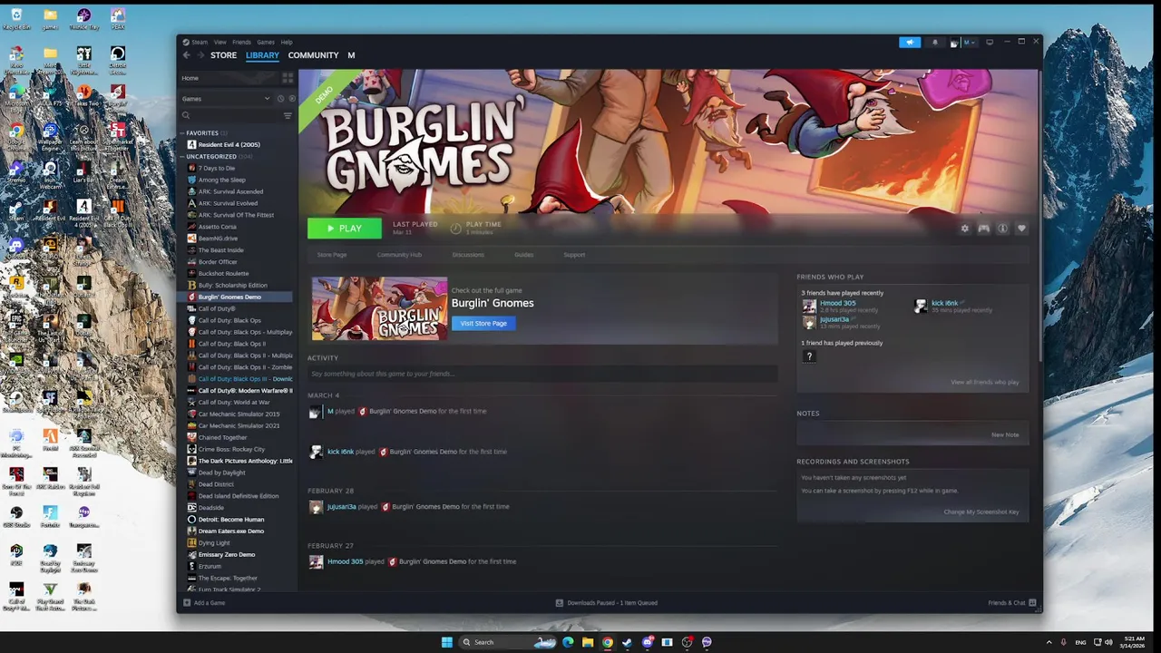The image size is (1161, 653).
Task: Open the Games menu
Action: pyautogui.click(x=266, y=42)
